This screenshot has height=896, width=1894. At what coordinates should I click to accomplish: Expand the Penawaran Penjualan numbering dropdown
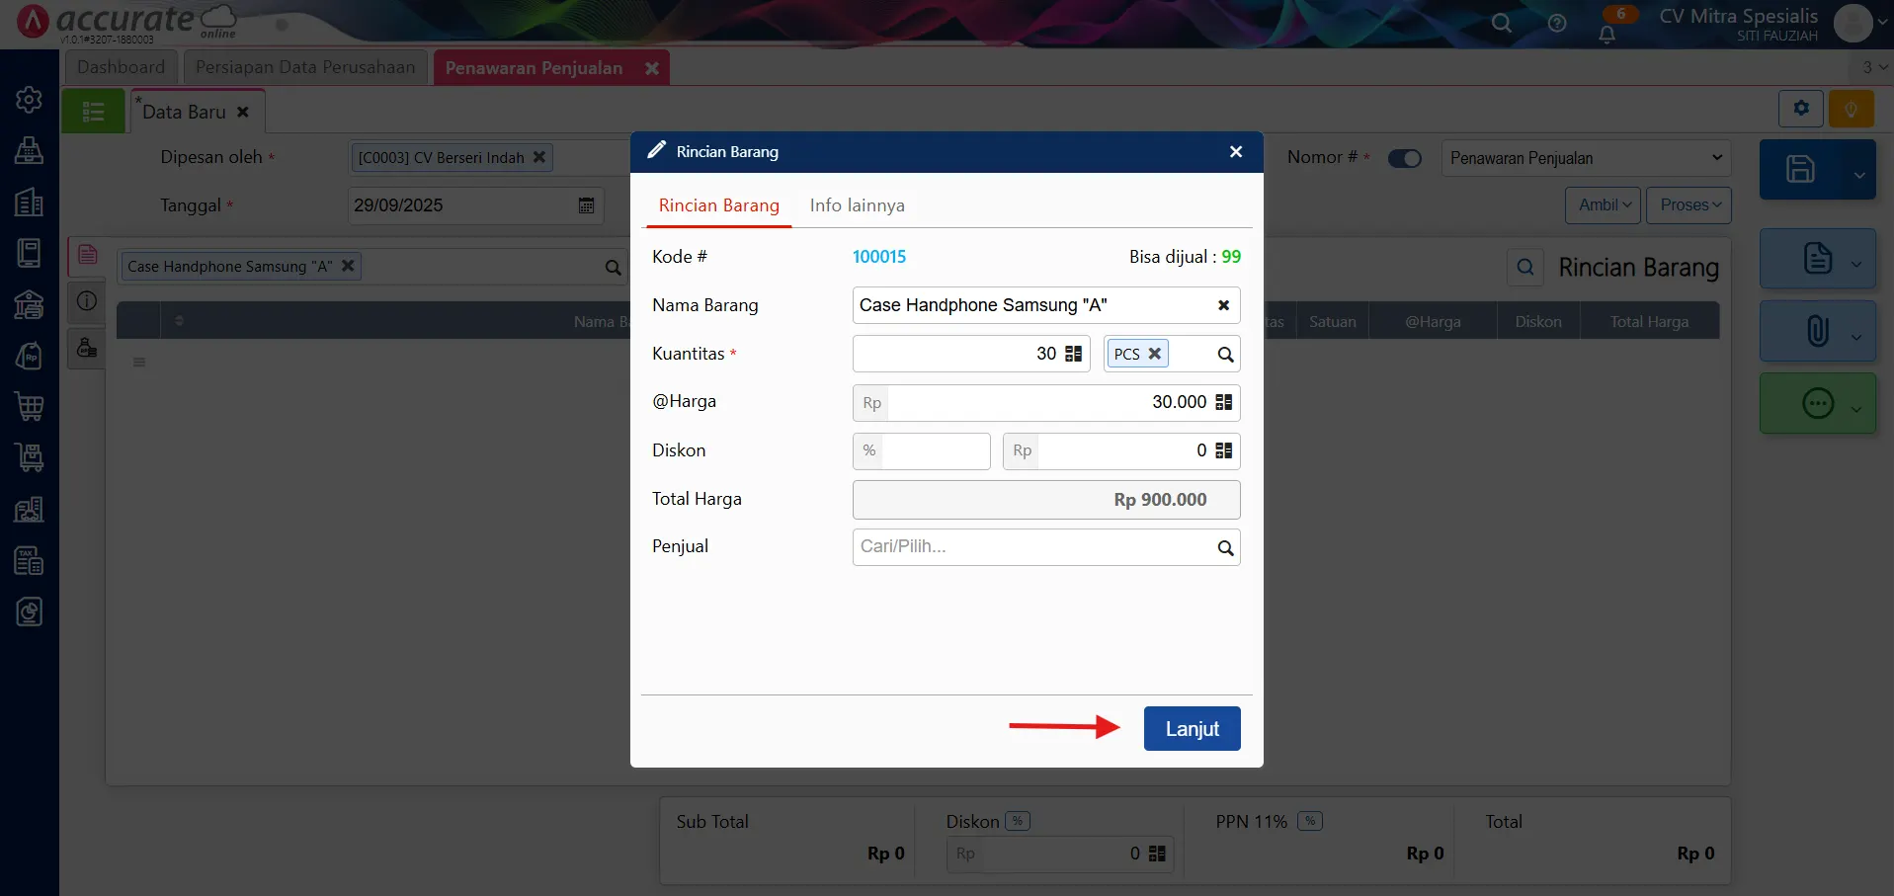[x=1716, y=158]
